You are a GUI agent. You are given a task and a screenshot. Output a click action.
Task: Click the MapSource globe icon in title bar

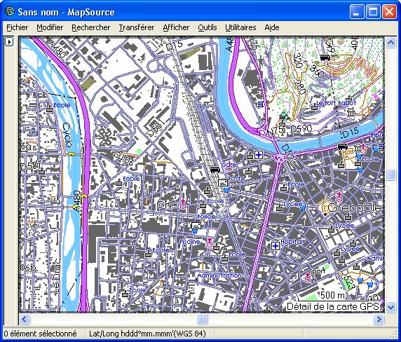click(10, 12)
